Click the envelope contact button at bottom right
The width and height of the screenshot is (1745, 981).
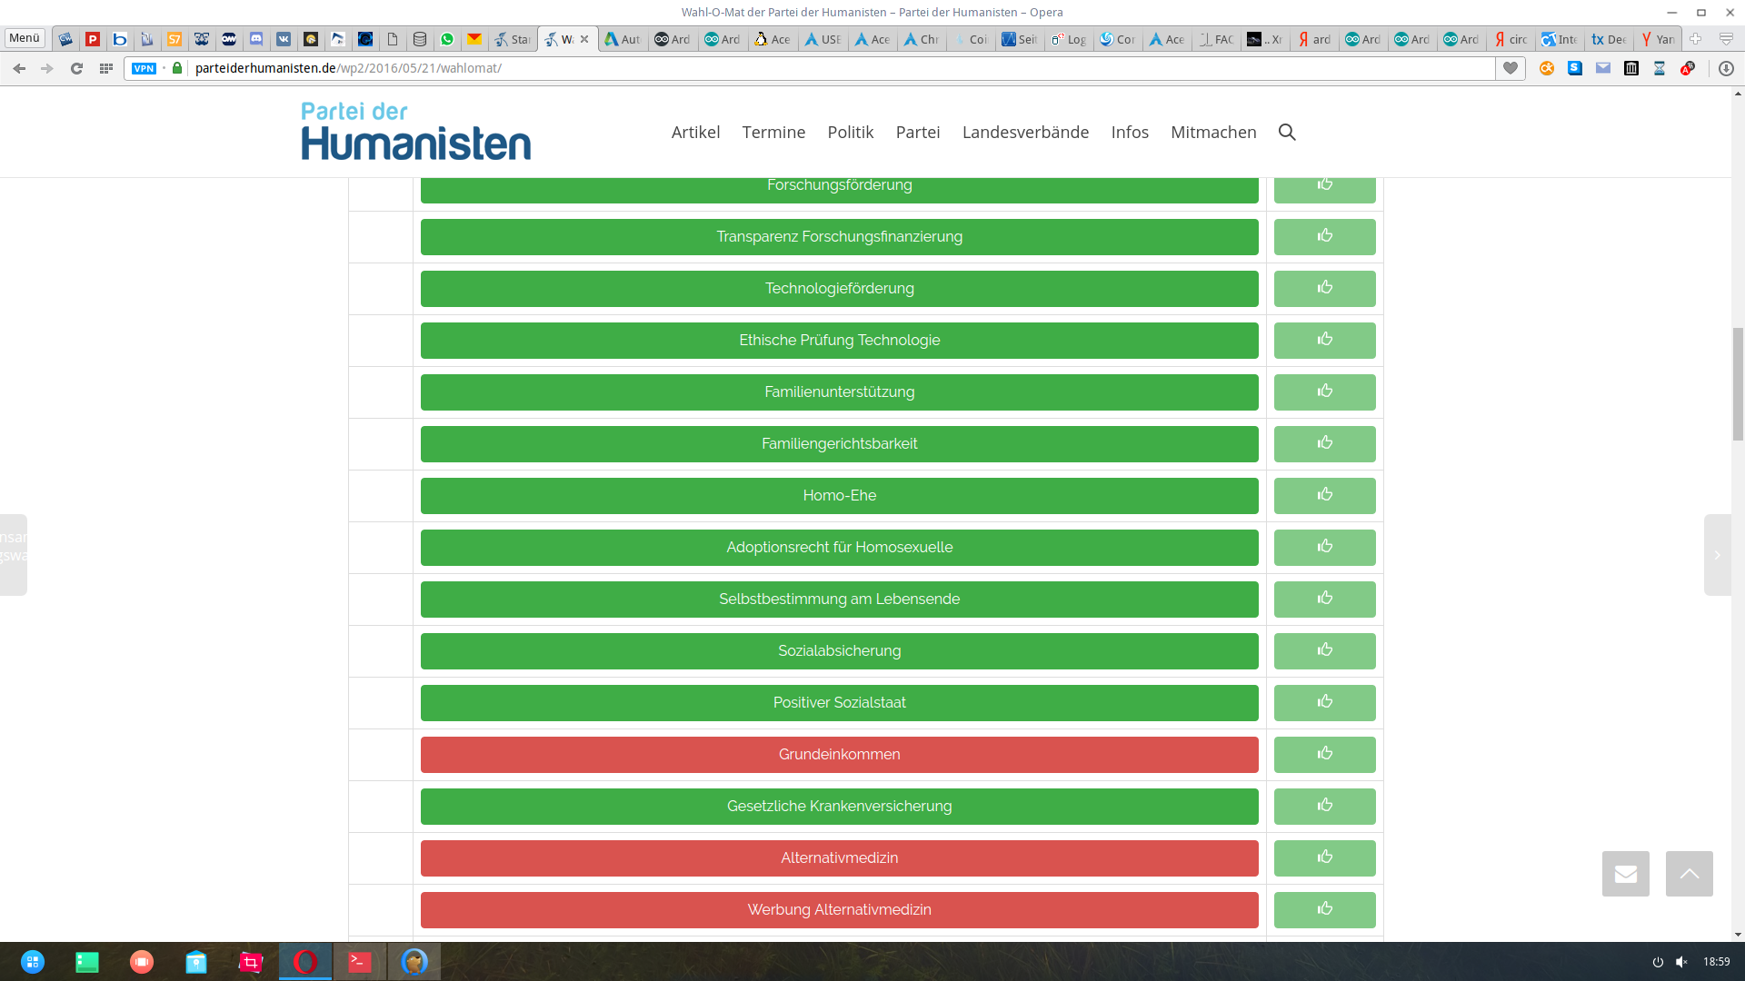click(1625, 874)
